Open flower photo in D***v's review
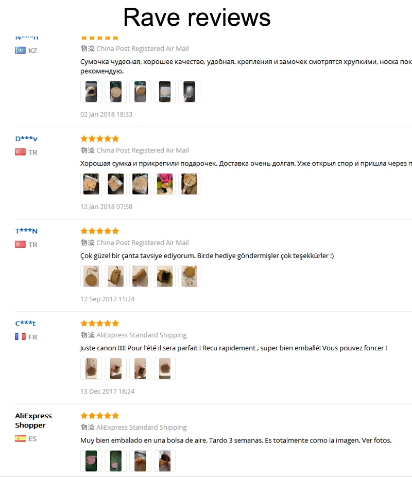 [x=165, y=184]
